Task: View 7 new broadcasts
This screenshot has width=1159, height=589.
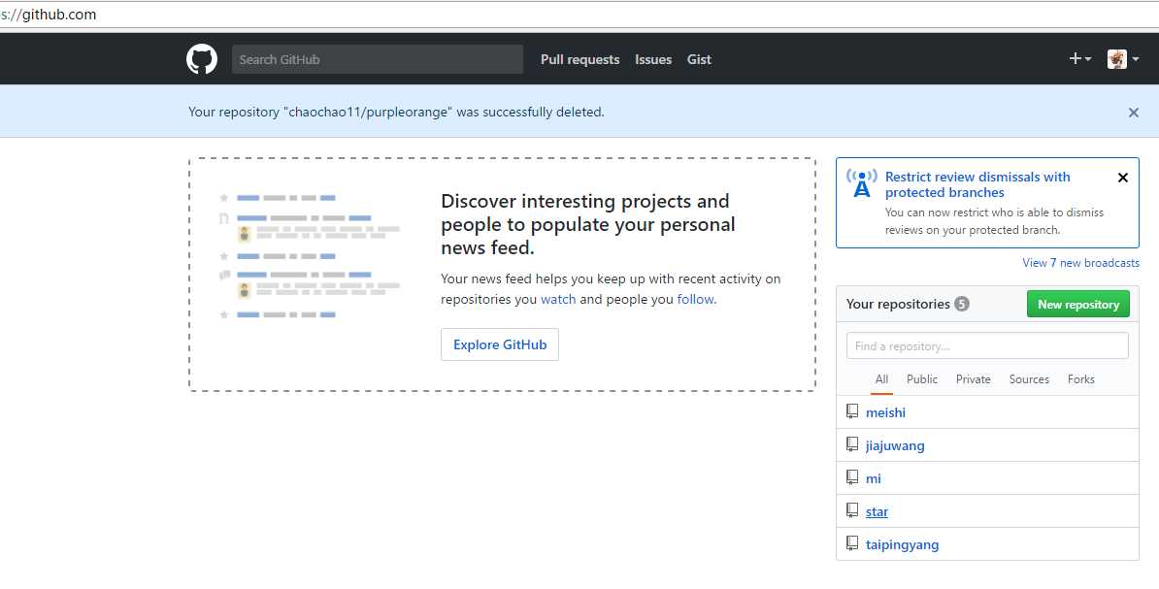Action: 1080,263
